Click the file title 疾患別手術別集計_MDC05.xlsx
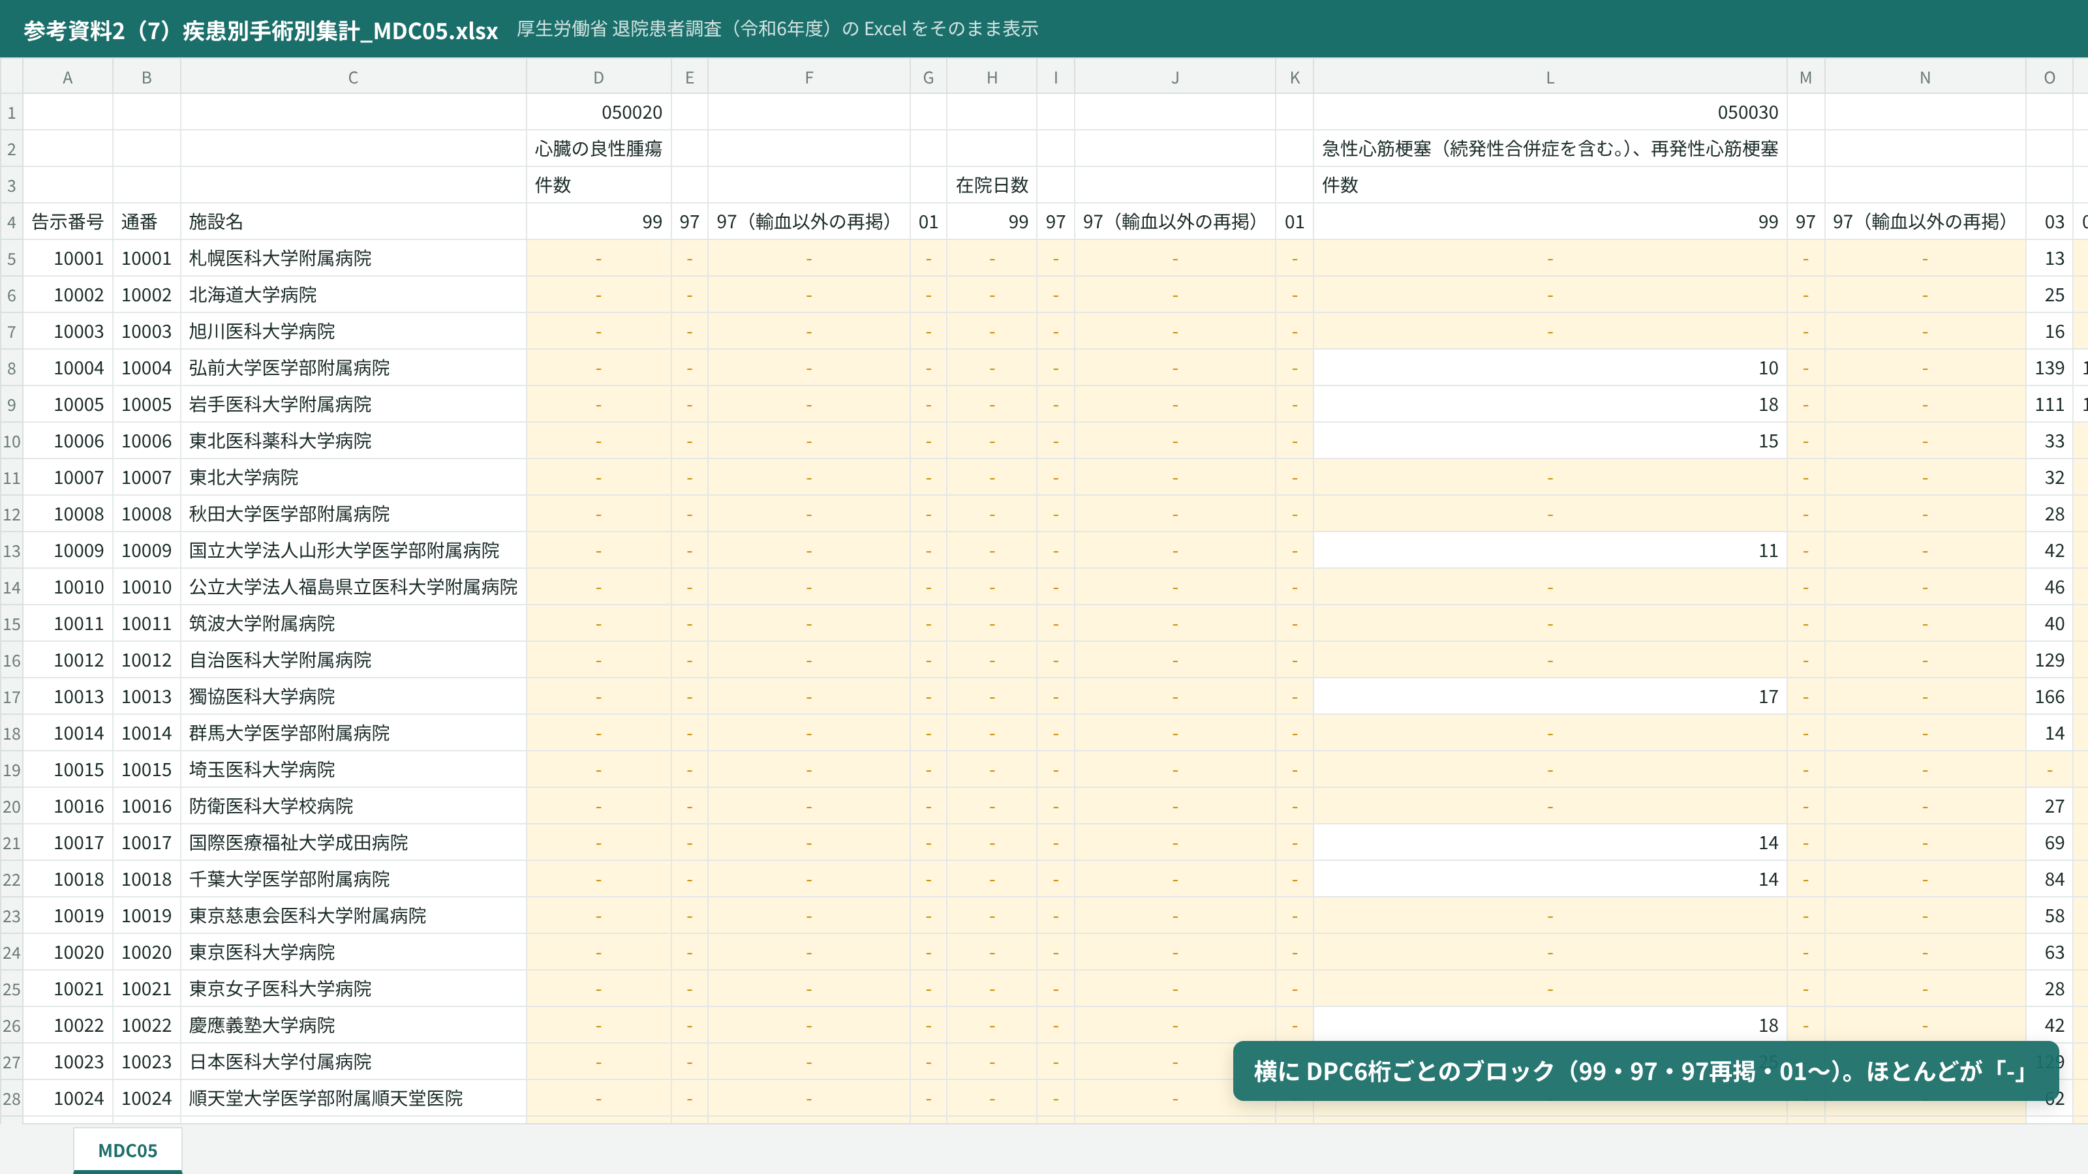This screenshot has height=1174, width=2088. [260, 30]
